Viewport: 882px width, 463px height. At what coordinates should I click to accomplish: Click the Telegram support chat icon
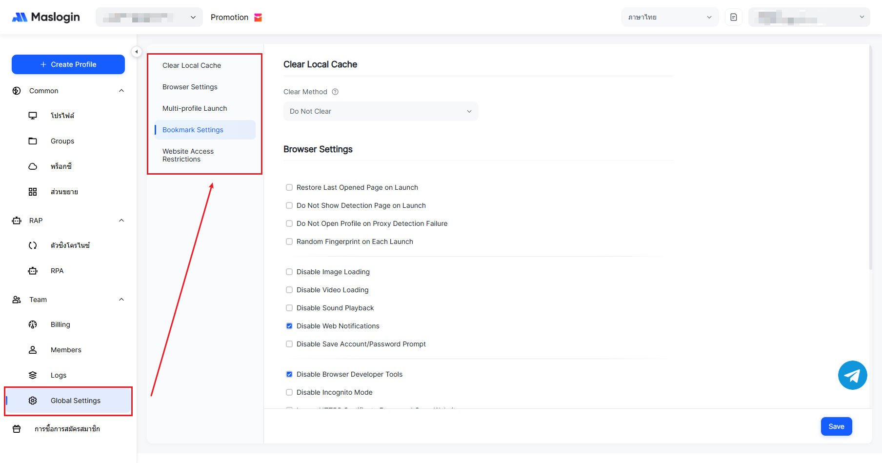[852, 375]
